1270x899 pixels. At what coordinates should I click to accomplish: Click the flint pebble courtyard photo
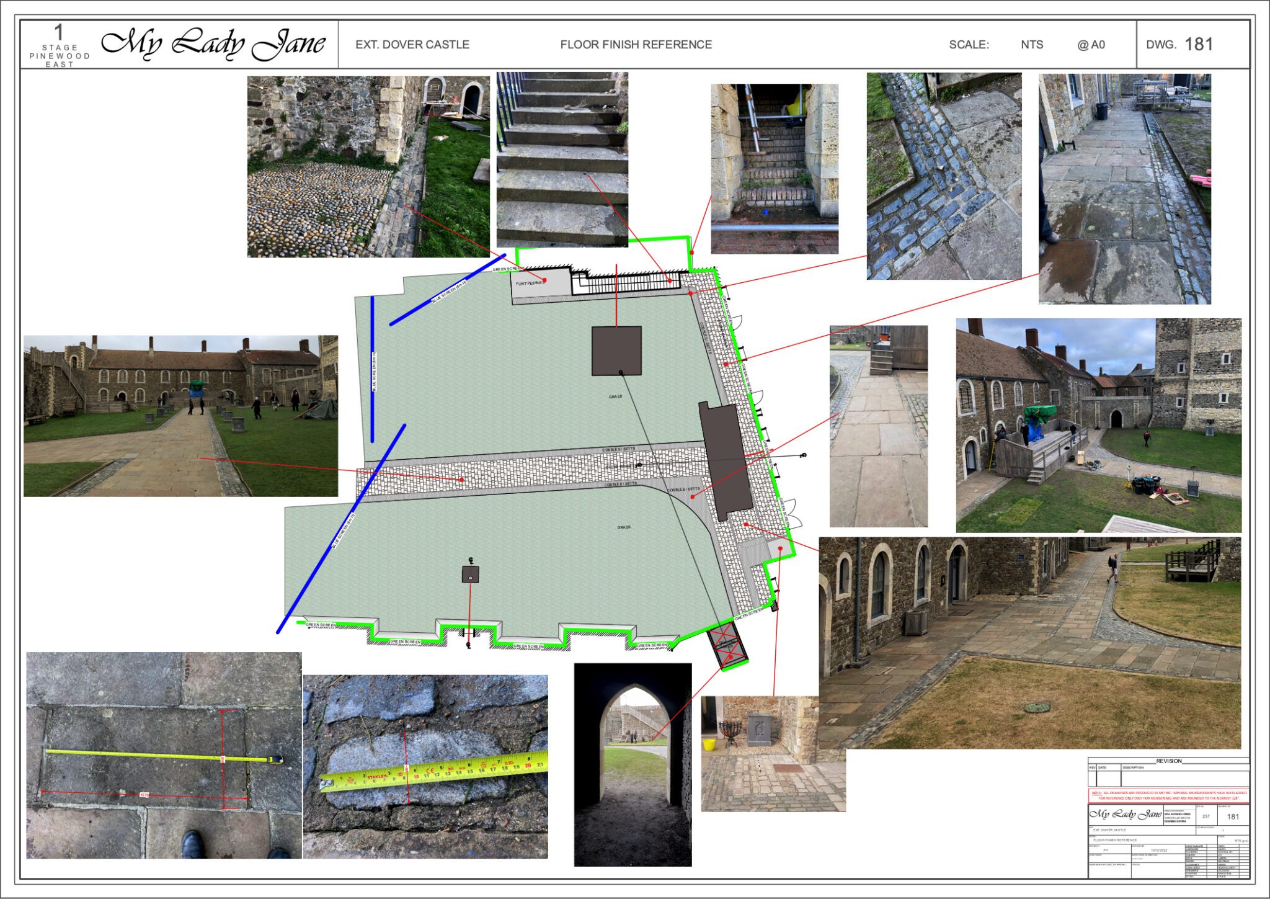click(368, 166)
